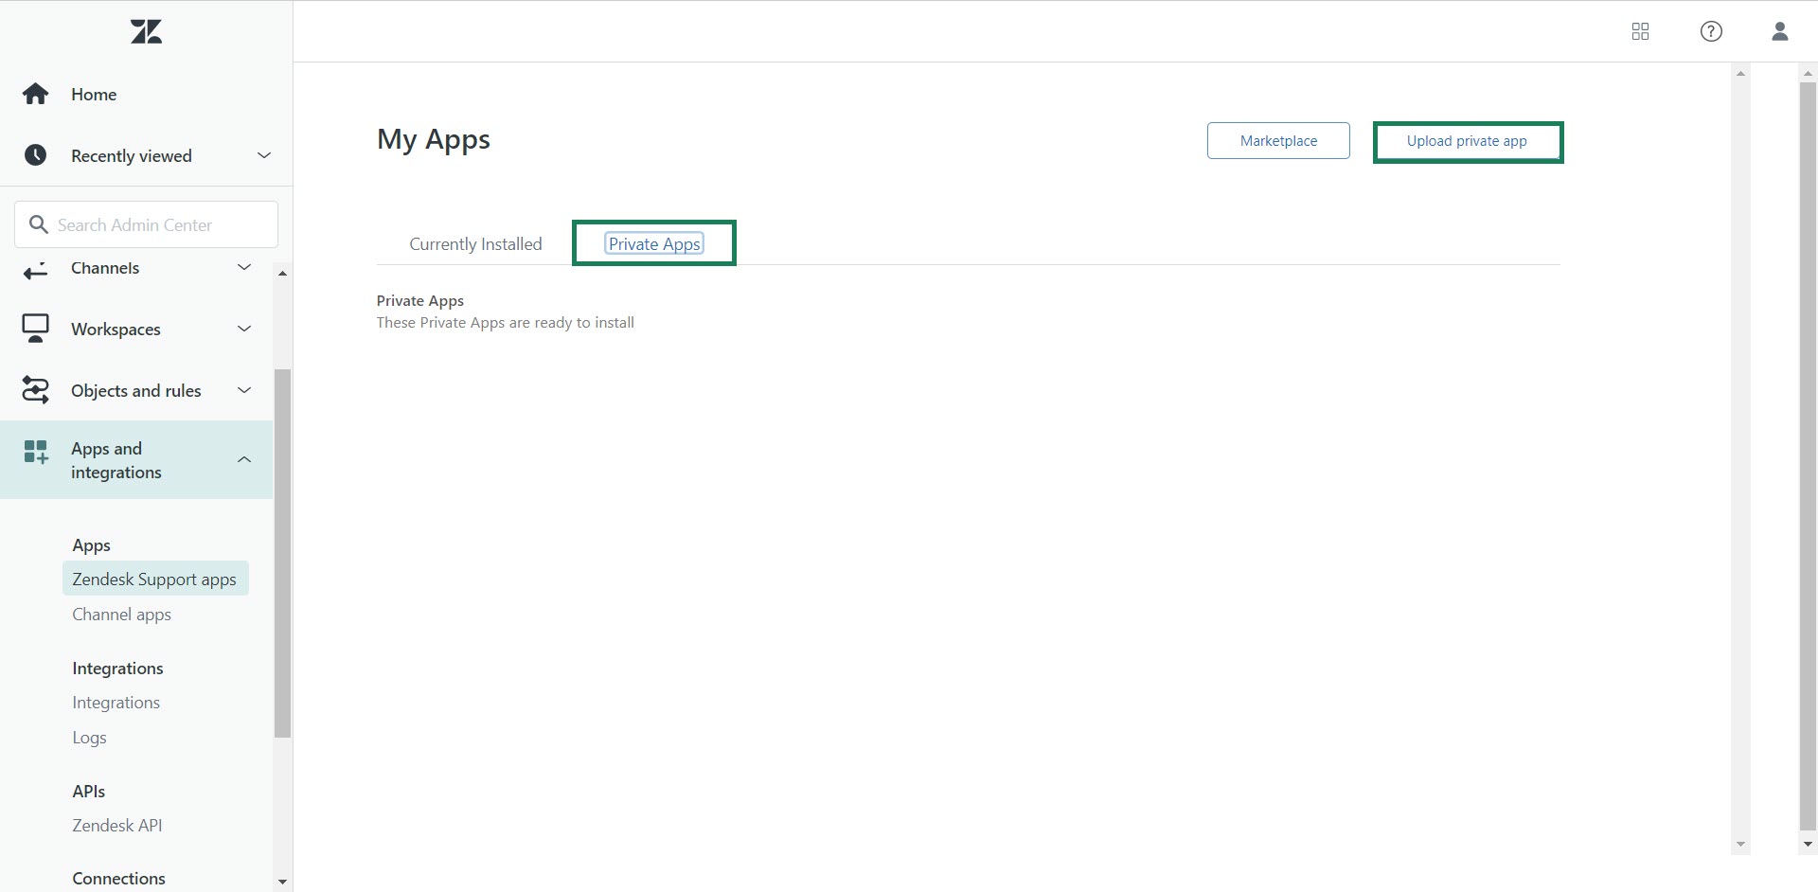Click the Workspaces monitor icon
The image size is (1818, 892).
(36, 329)
